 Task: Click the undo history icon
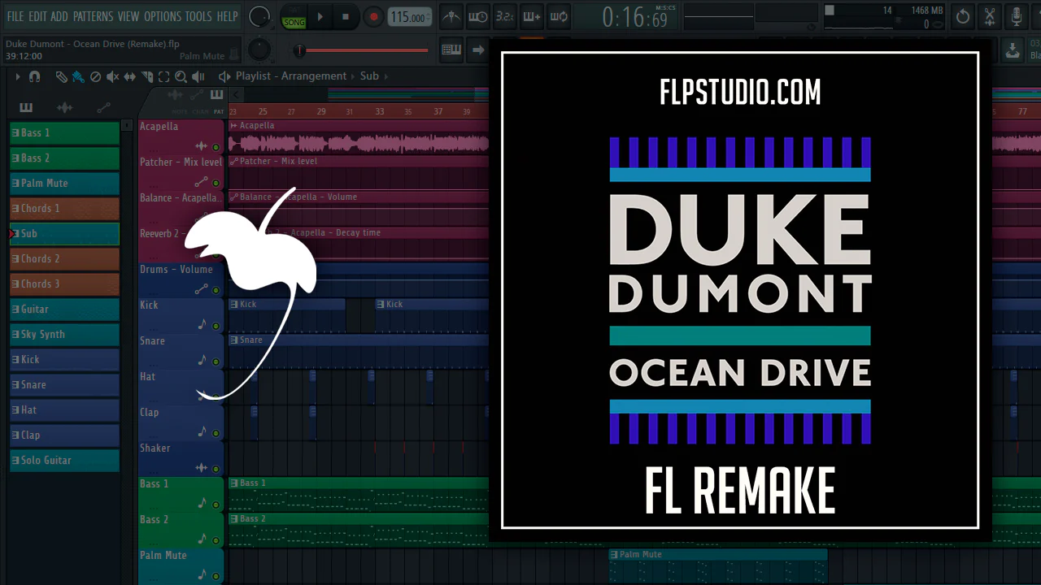(x=963, y=16)
